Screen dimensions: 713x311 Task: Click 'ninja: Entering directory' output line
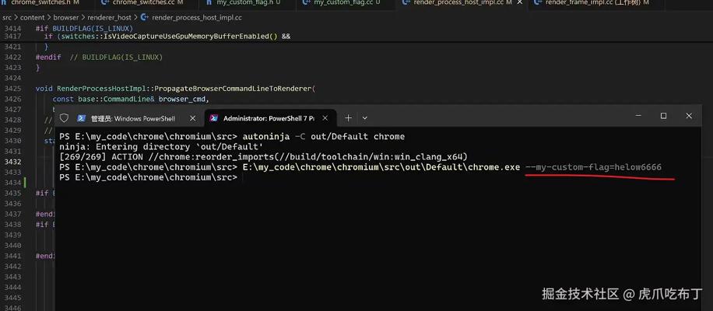pyautogui.click(x=160, y=147)
